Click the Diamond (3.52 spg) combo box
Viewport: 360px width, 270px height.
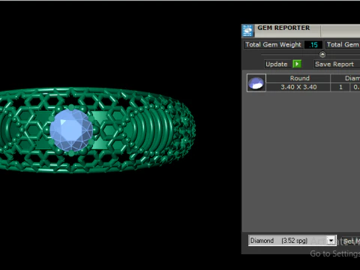coord(292,241)
